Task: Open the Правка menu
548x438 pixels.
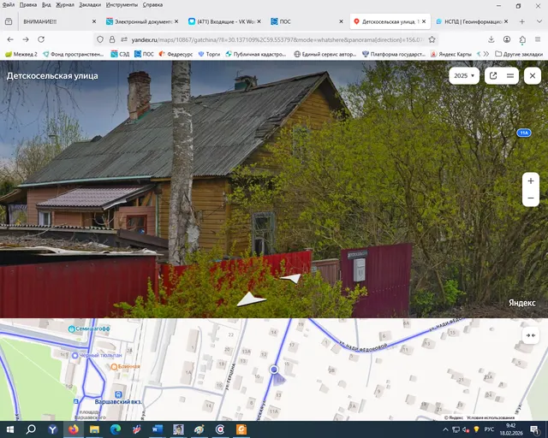Action: 28,5
